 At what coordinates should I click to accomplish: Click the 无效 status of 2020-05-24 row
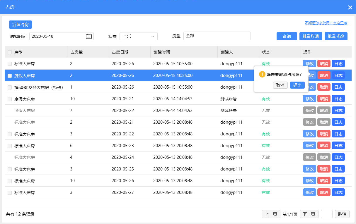coord(266,157)
